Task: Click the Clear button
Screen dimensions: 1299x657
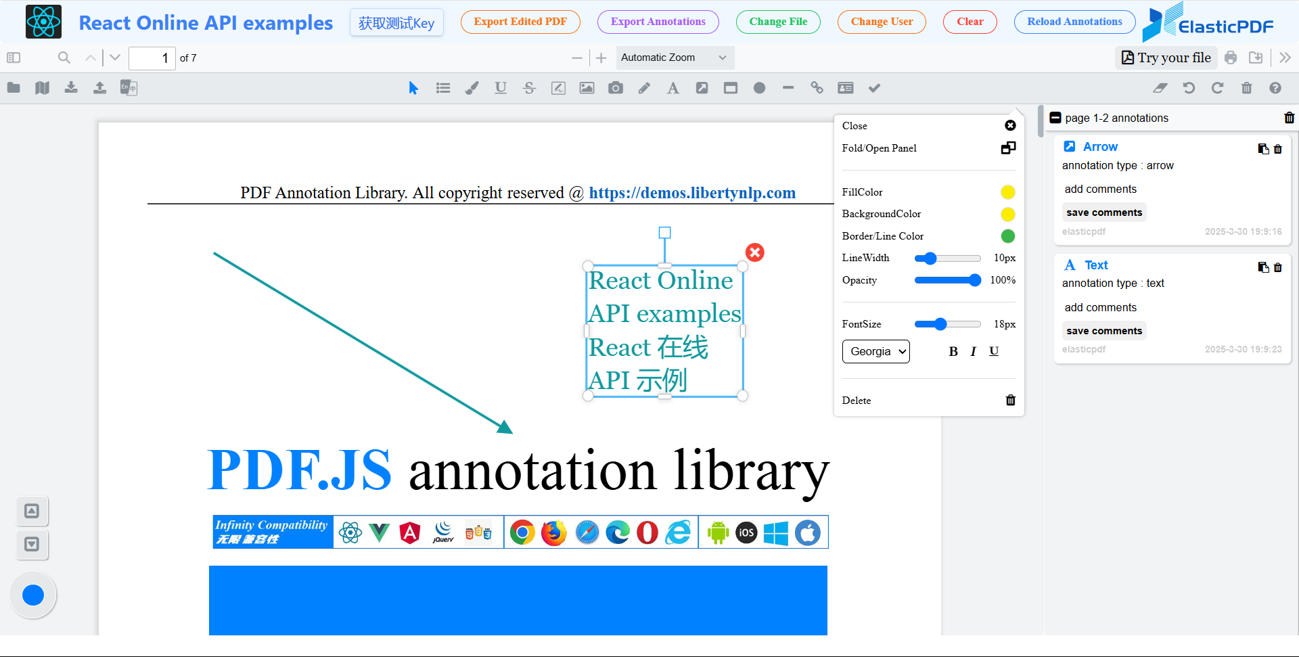Action: 970,22
